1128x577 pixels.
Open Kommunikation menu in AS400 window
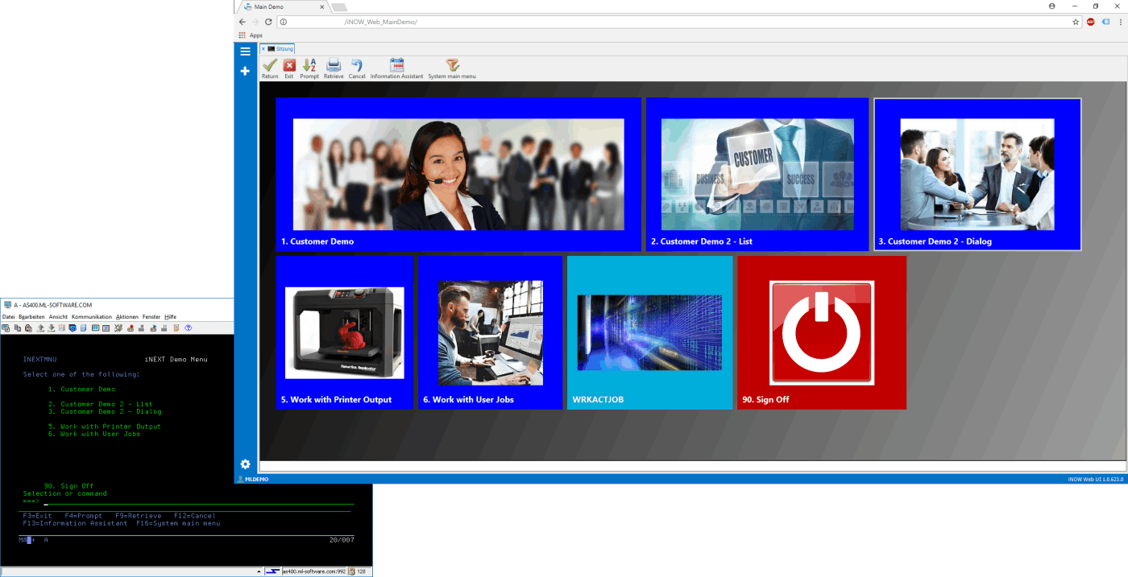(92, 317)
